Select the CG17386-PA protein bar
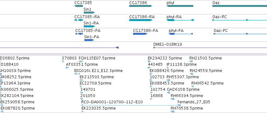267x113 pixels. tap(140, 34)
